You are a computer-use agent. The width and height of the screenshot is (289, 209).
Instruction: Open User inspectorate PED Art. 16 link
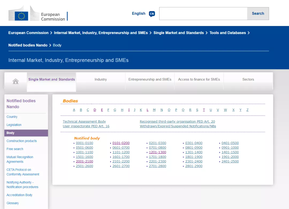click(86, 126)
